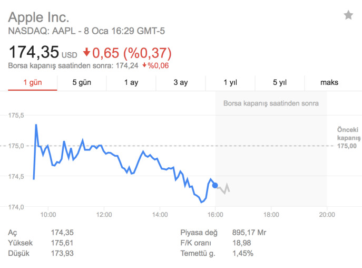This screenshot has height=268, width=362.
Task: Open the 1 ay range tab
Action: [x=131, y=82]
